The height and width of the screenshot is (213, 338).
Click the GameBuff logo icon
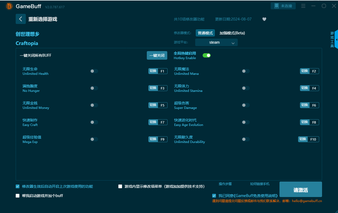point(9,6)
